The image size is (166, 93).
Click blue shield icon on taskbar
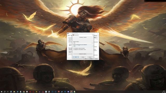[x=65, y=92]
